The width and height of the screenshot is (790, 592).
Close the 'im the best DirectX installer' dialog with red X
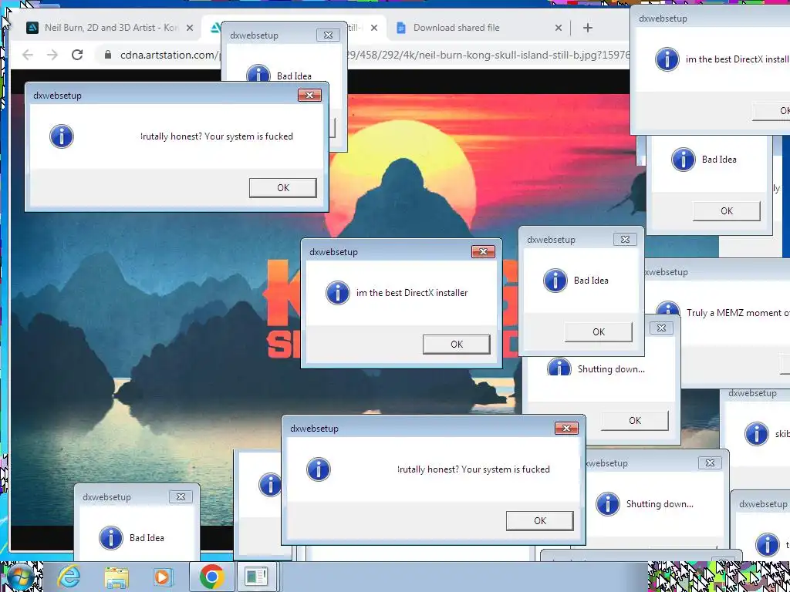483,252
